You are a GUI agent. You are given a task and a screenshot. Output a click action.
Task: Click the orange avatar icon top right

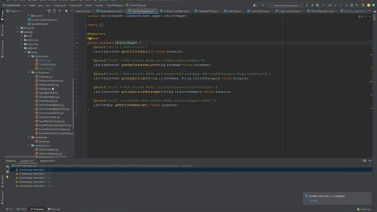click(369, 5)
